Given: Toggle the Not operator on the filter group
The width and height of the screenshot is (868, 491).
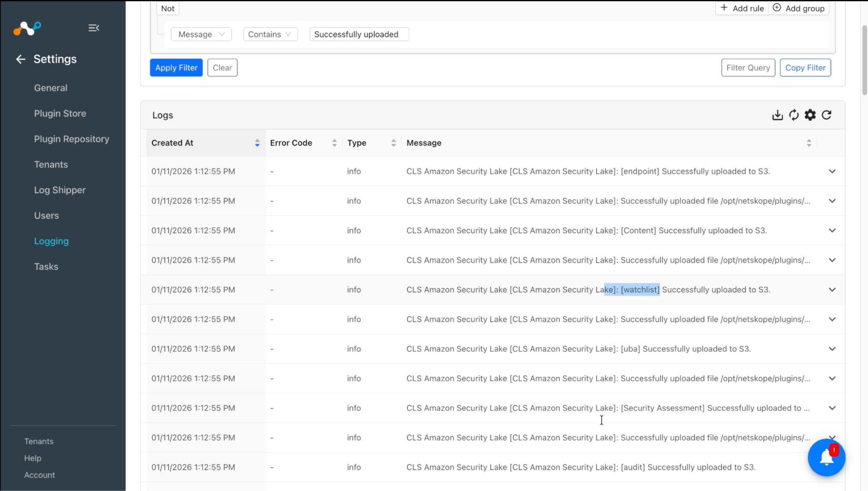Looking at the screenshot, I should 168,8.
